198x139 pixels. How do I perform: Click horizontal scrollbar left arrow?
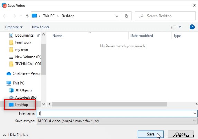pos(50,104)
